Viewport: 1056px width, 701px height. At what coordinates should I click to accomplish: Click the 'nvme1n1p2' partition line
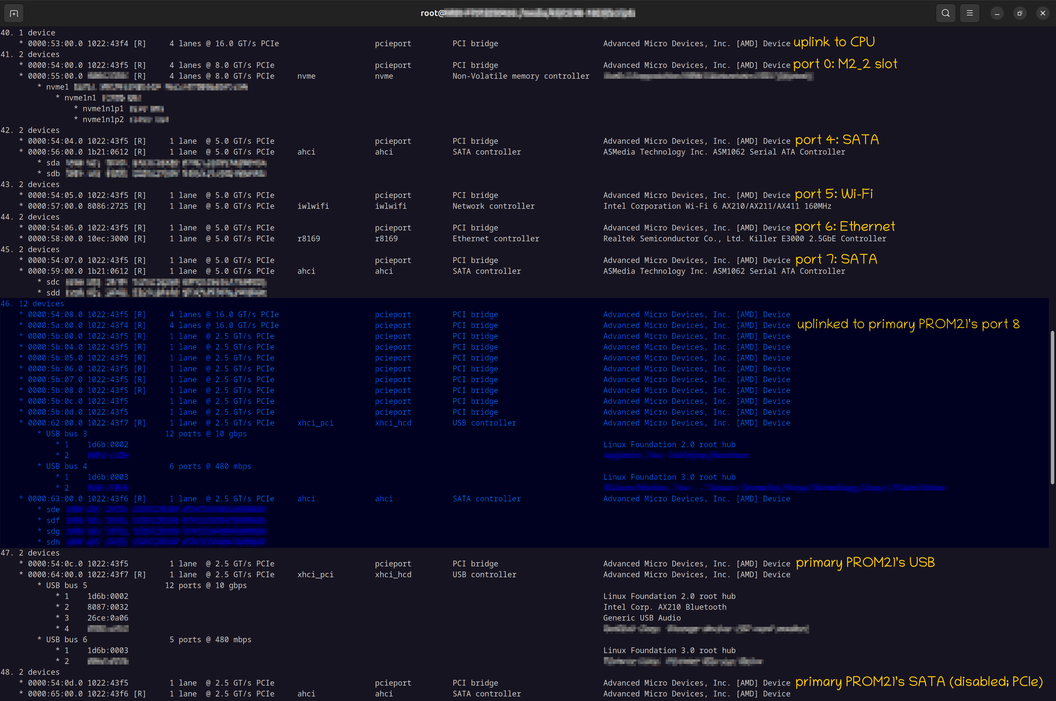103,119
